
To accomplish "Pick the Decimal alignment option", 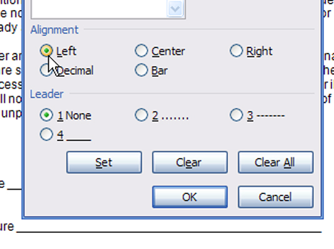I will [46, 70].
